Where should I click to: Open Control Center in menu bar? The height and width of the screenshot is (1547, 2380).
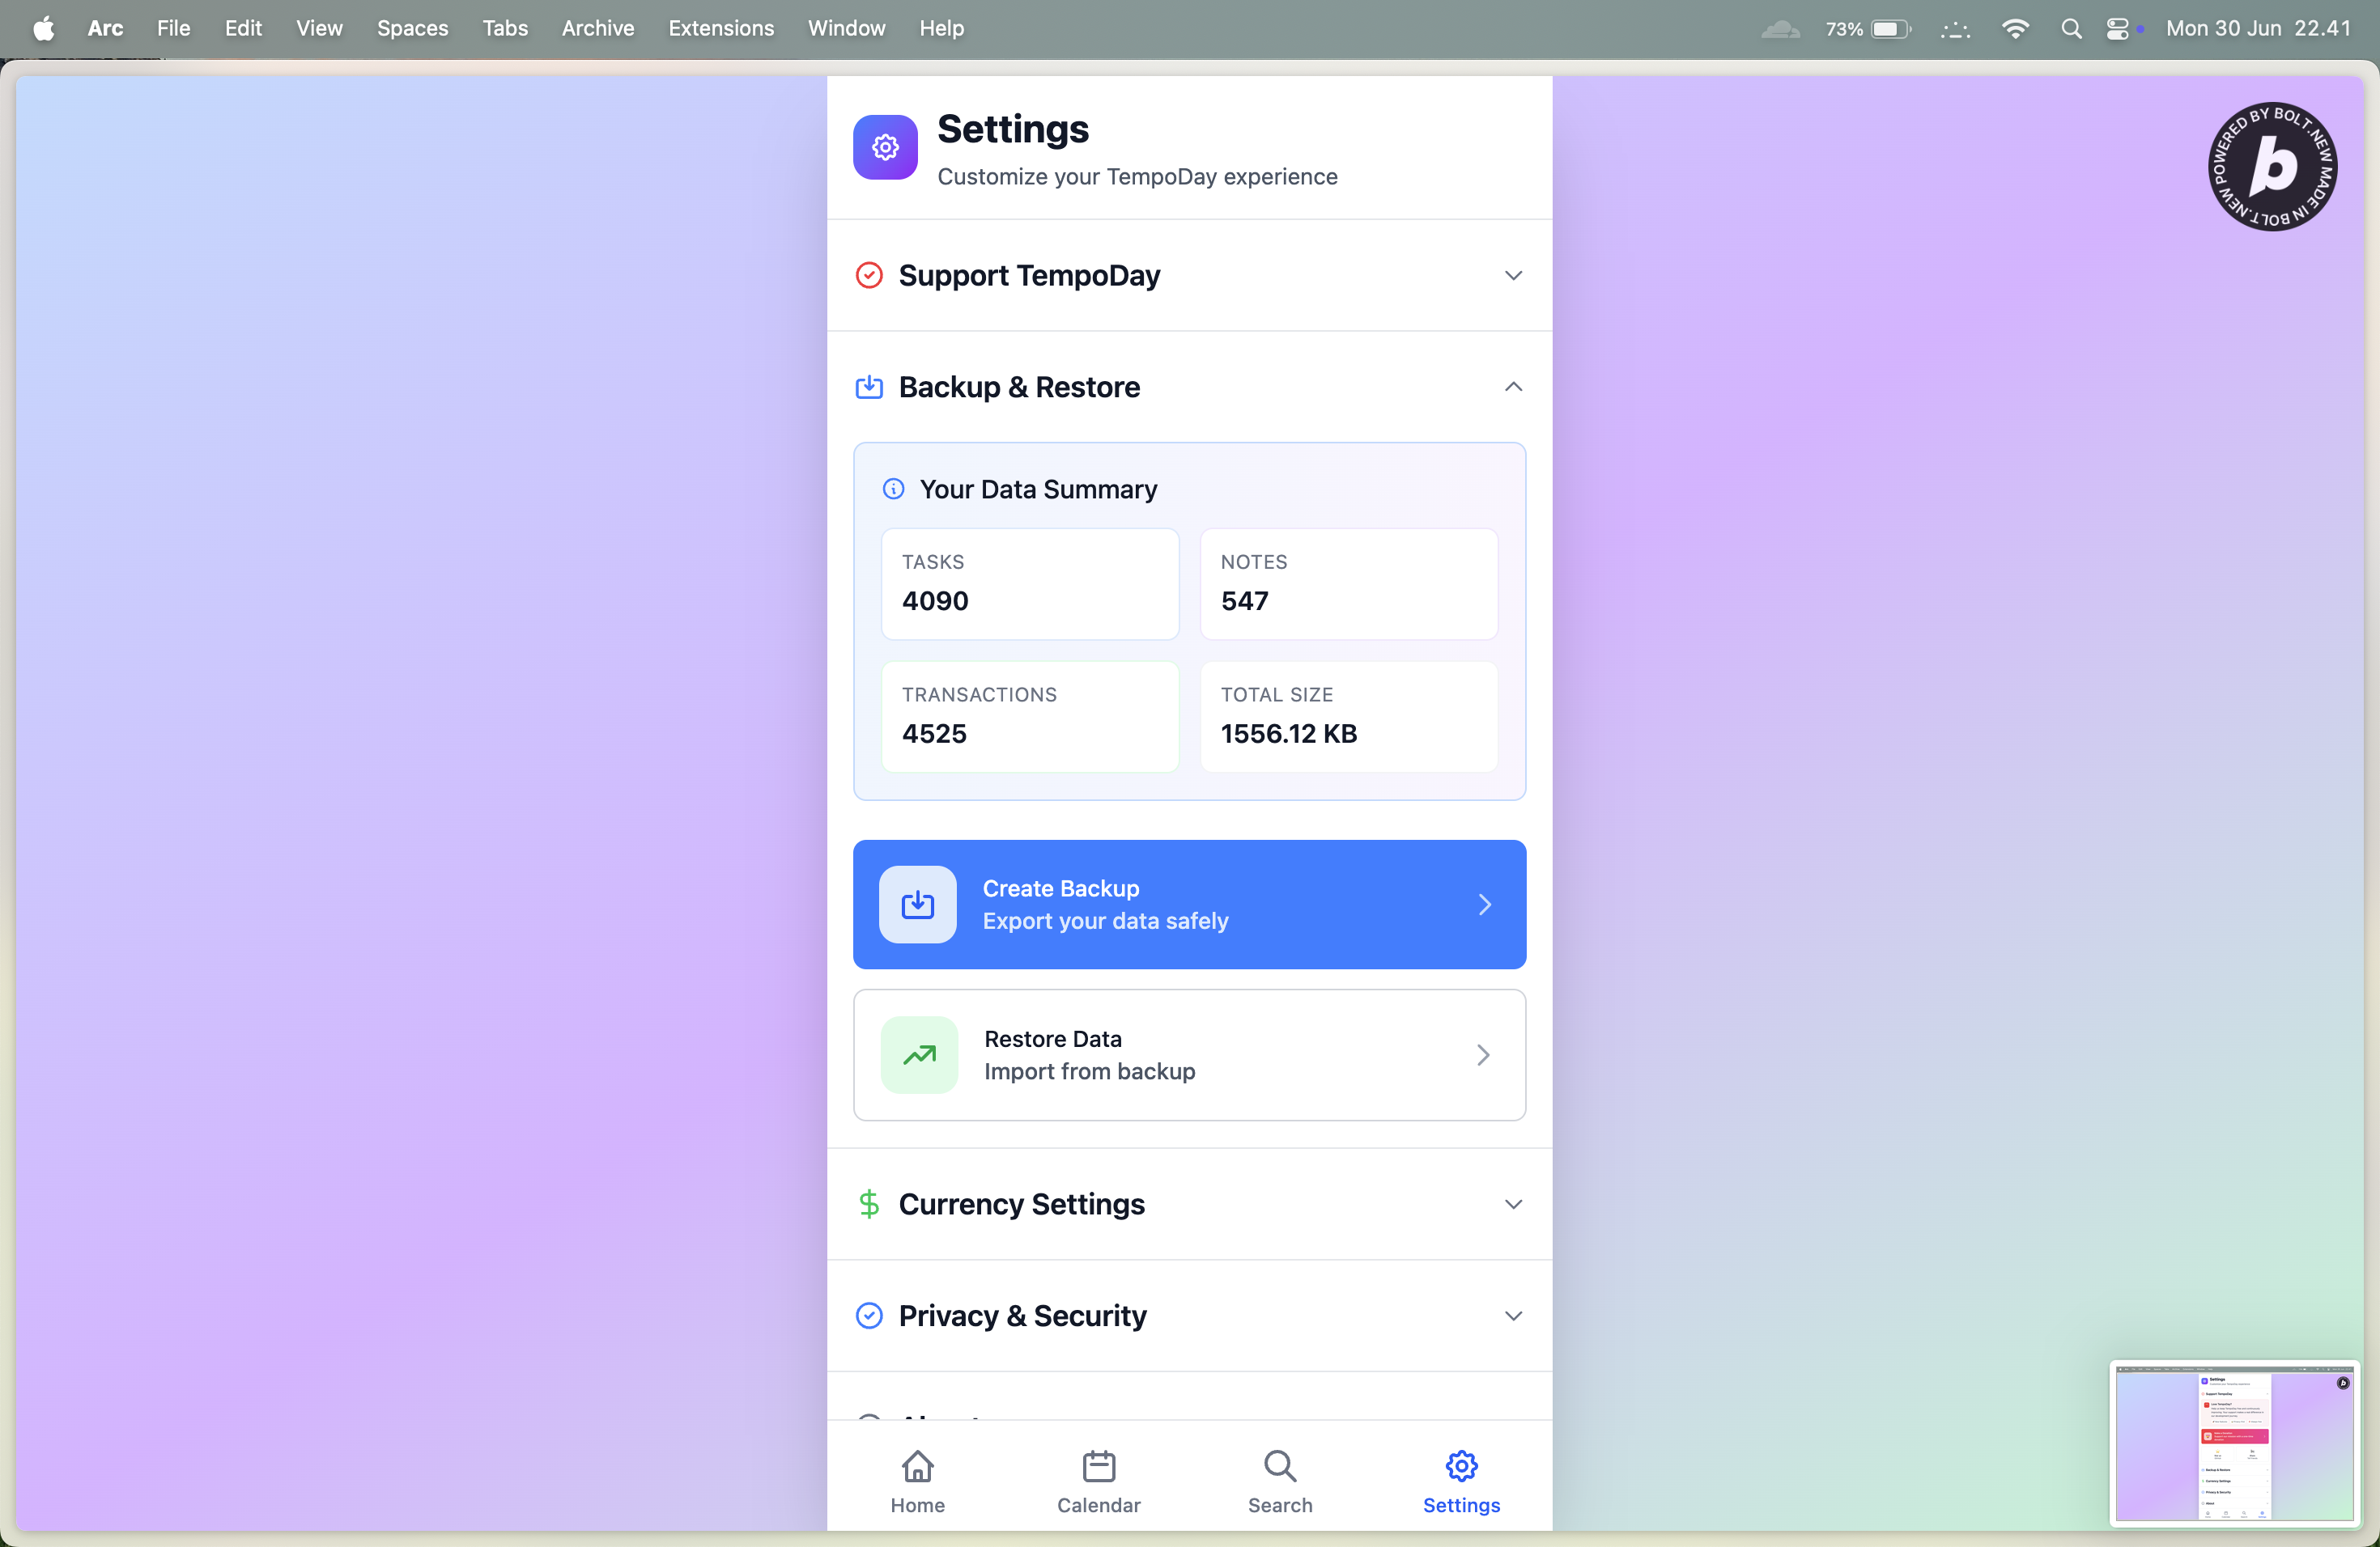[2118, 29]
